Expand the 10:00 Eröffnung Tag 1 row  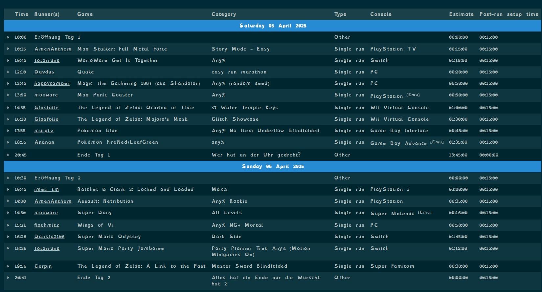pos(8,37)
